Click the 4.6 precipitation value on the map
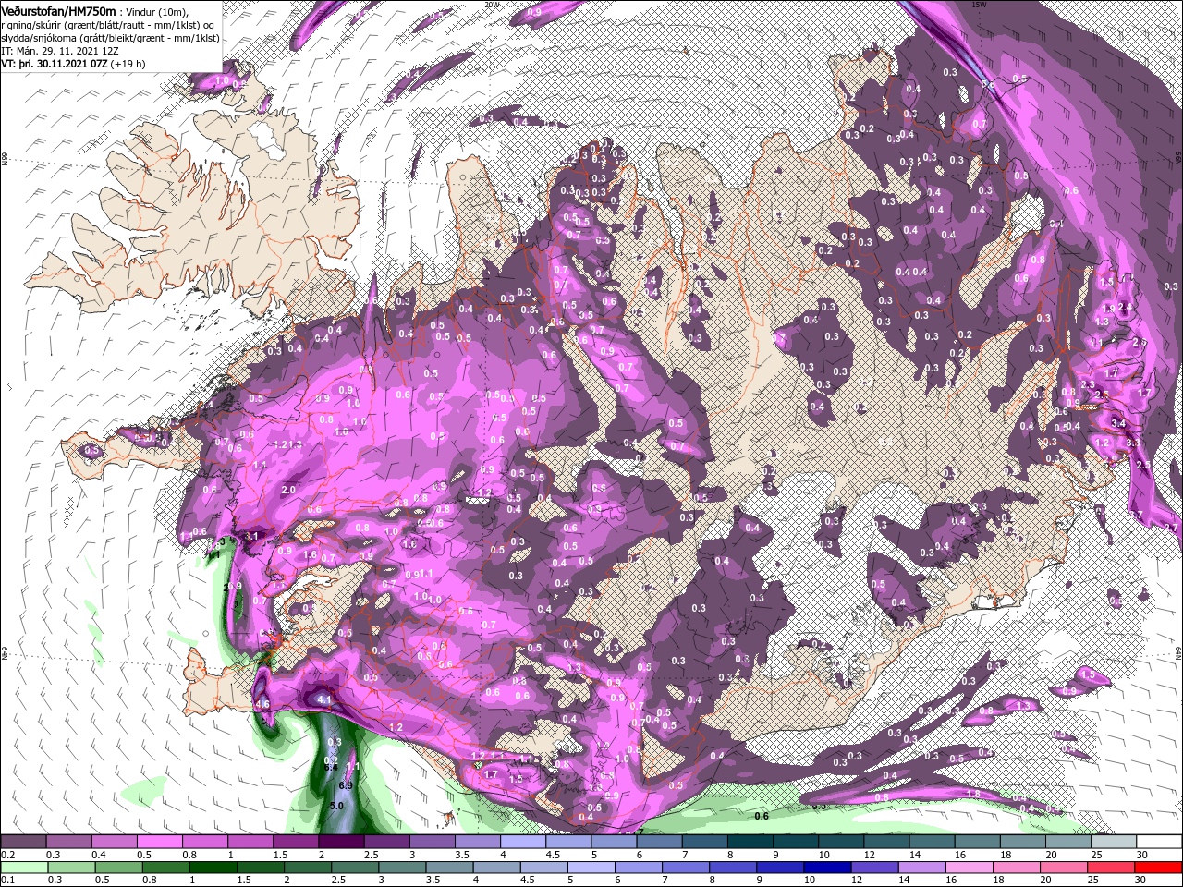This screenshot has height=887, width=1183. point(262,704)
